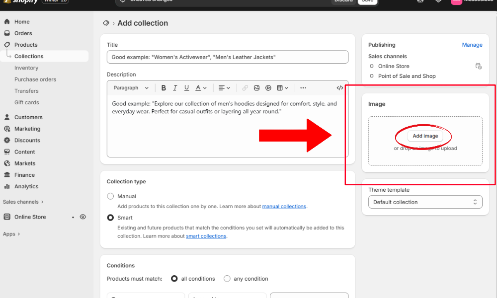Apply italic formatting in description
The image size is (497, 298).
tap(175, 88)
